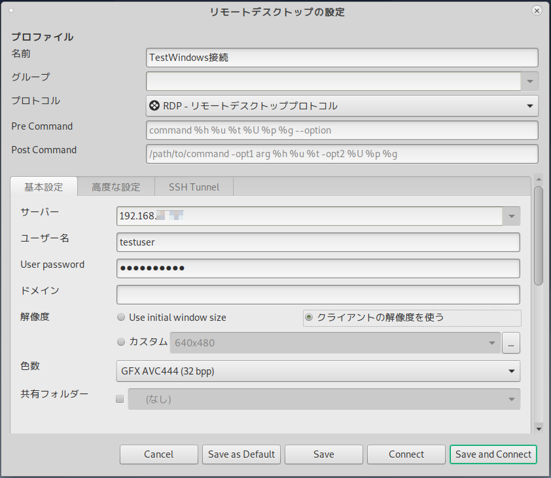Screen dimensions: 551x478
Task: Focus the User password field
Action: pos(318,268)
